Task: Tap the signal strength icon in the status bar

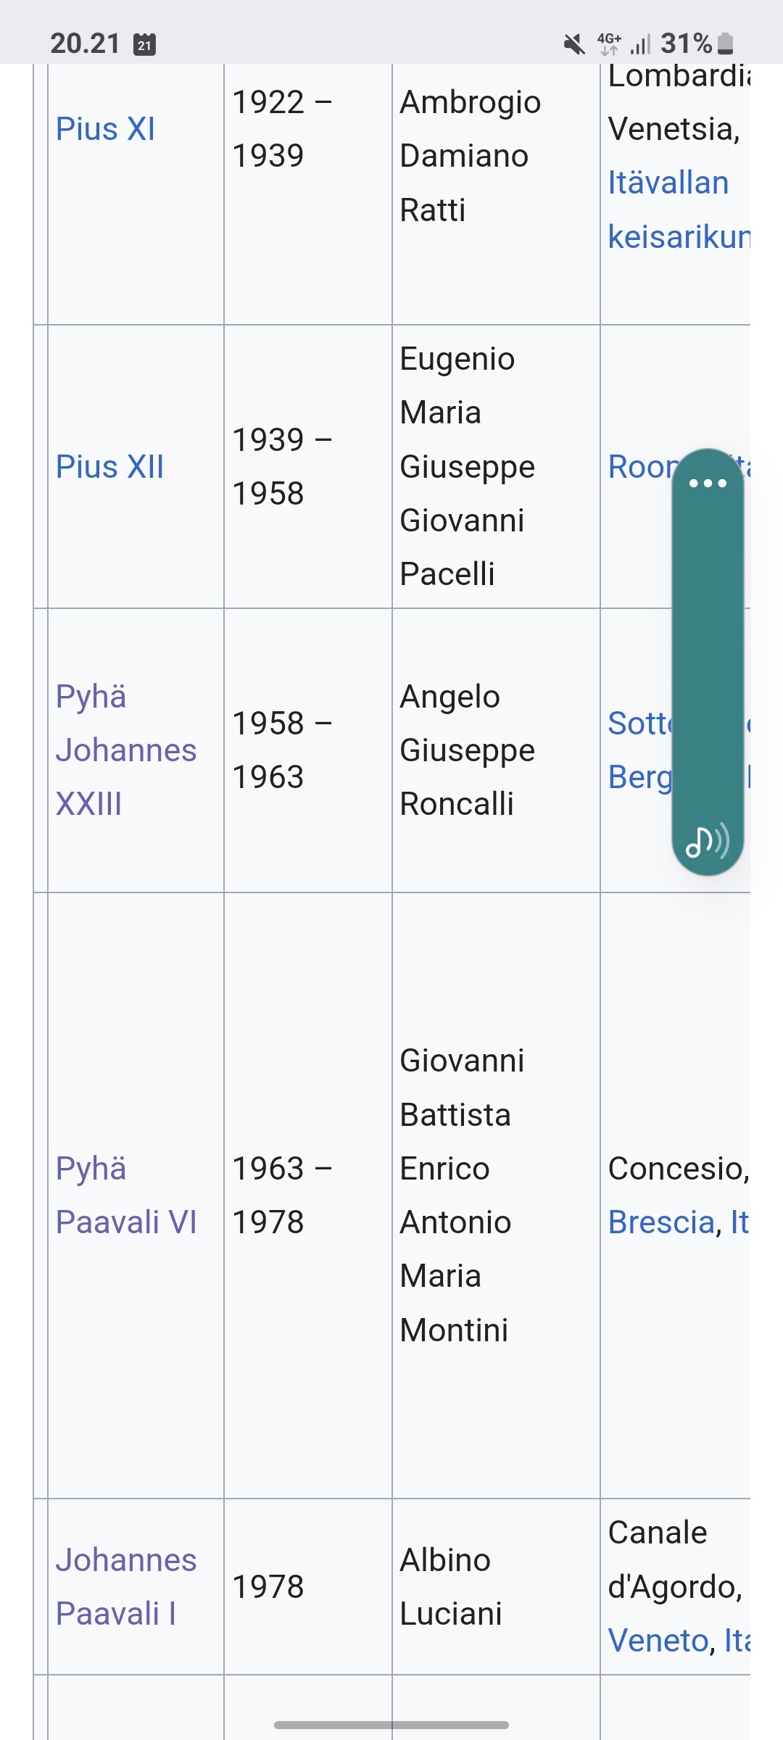Action: coord(640,44)
